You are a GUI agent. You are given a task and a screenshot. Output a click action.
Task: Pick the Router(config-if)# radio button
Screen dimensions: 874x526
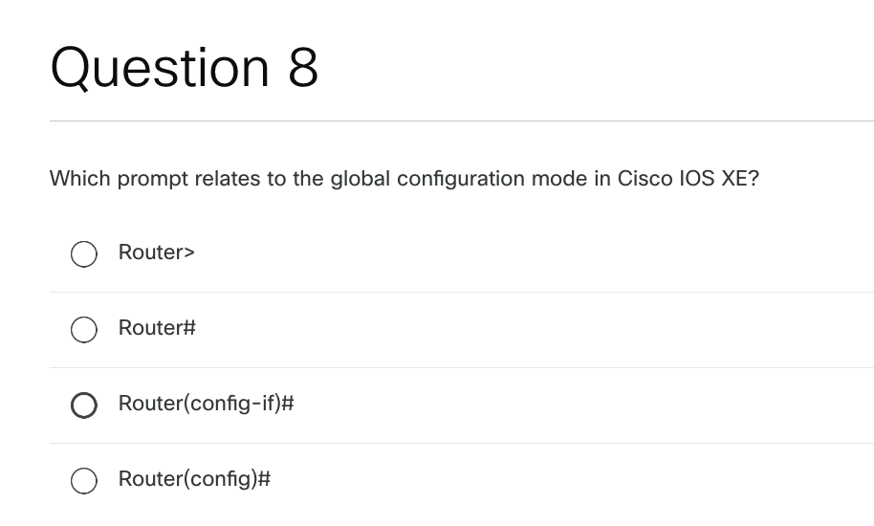[83, 405]
